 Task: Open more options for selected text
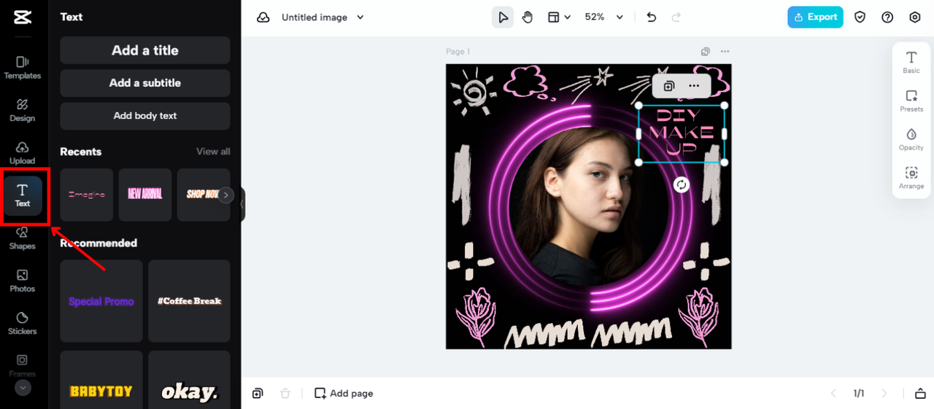[694, 86]
